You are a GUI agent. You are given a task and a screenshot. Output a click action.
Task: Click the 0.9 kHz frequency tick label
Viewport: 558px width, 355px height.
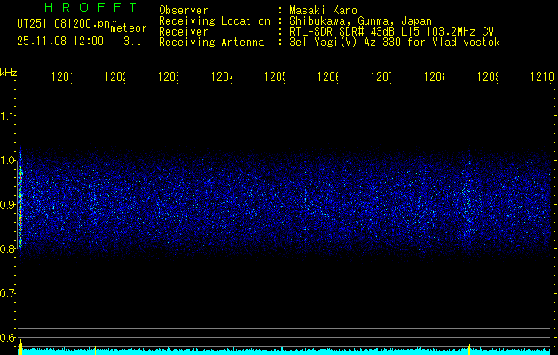pyautogui.click(x=9, y=204)
